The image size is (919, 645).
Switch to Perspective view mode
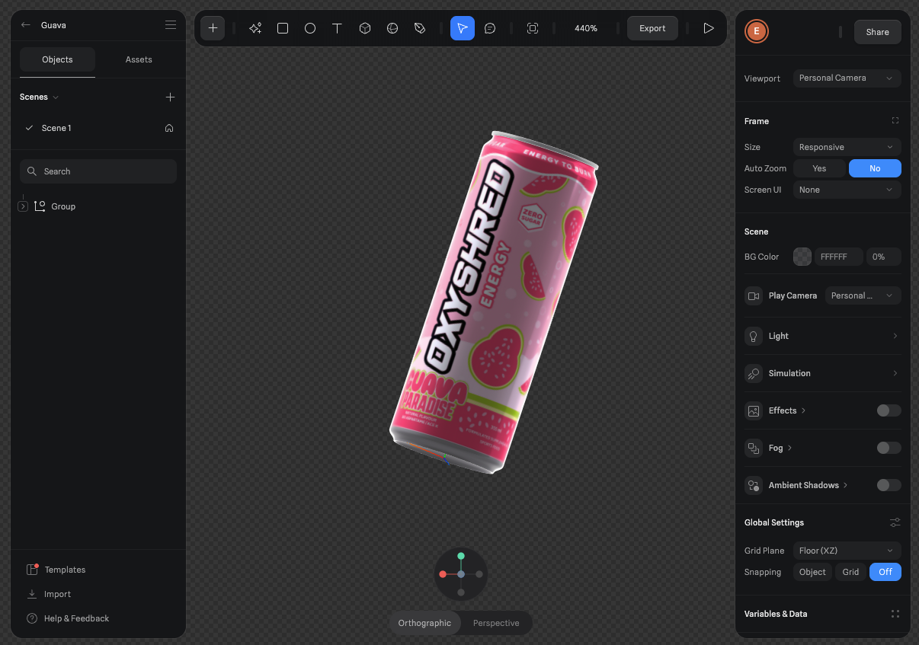[495, 622]
